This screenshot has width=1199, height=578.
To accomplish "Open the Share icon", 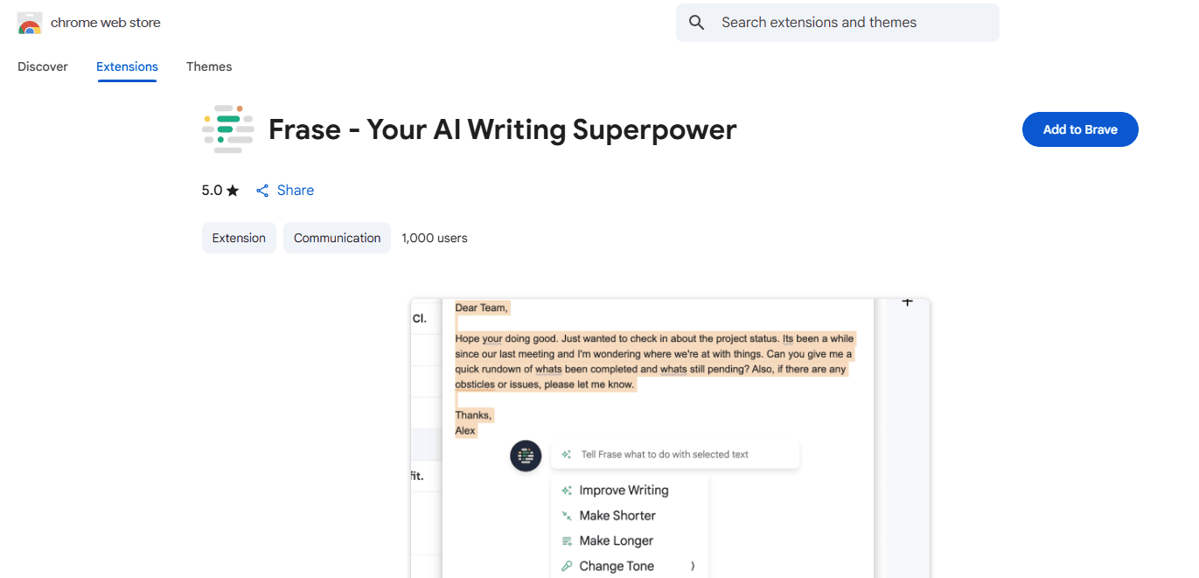I will (x=262, y=191).
